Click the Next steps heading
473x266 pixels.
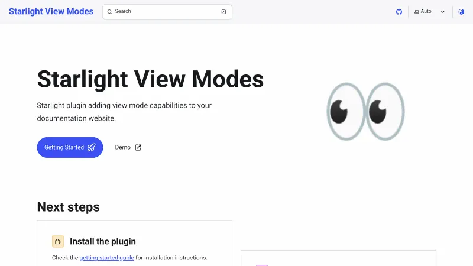pos(68,207)
